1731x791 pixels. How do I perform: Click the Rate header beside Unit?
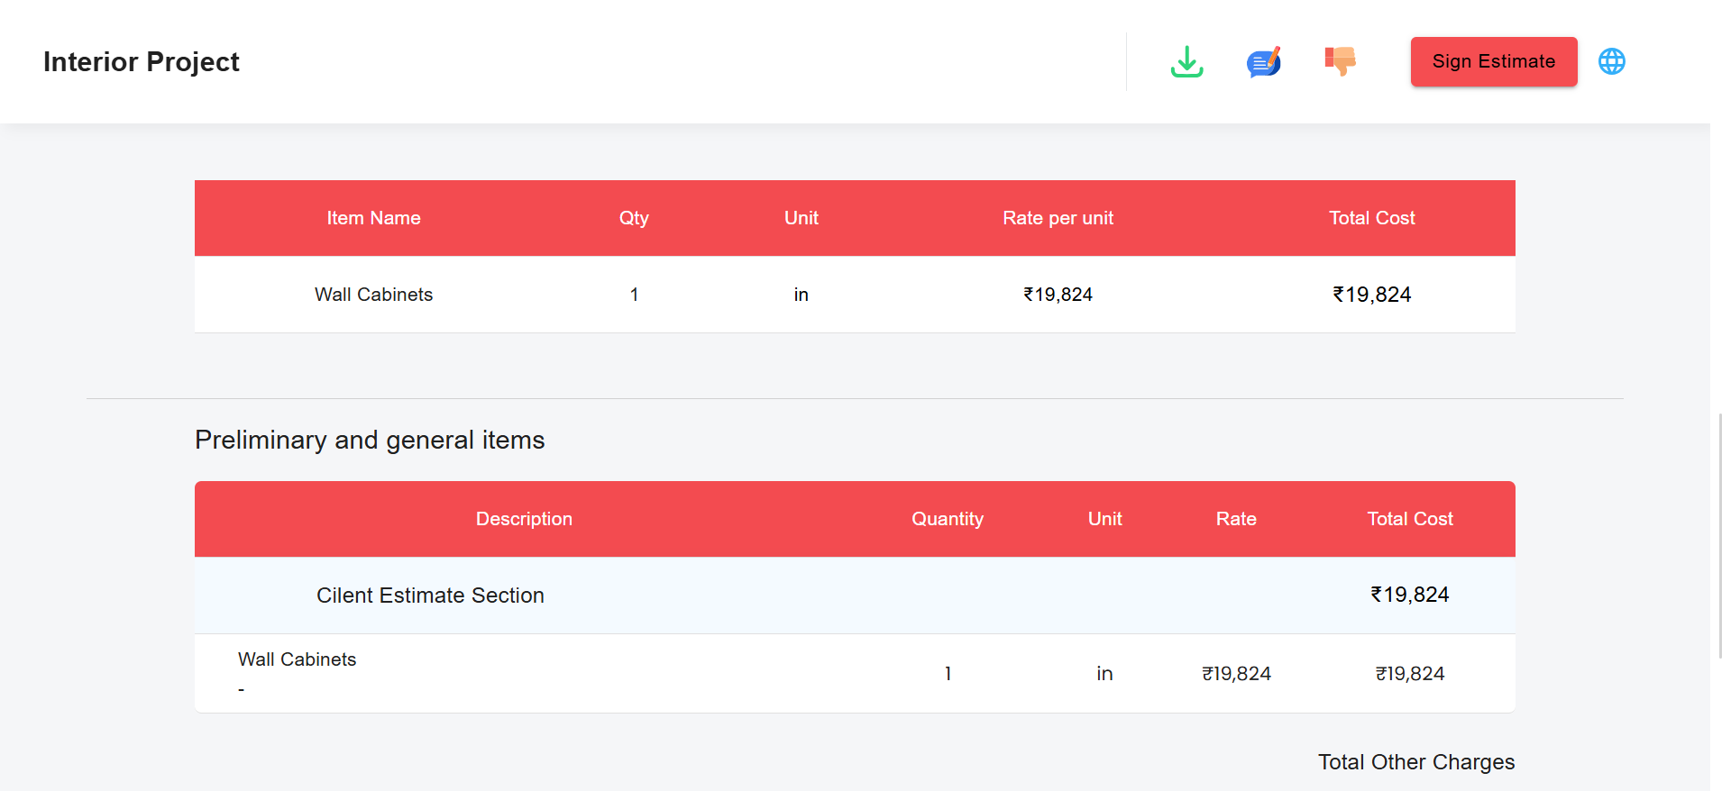1235,519
